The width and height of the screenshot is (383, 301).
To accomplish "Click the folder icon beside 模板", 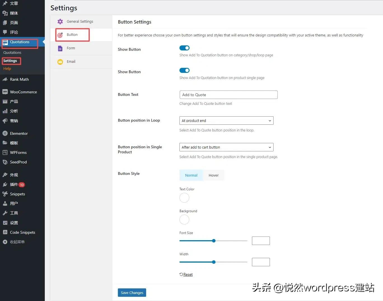I will (x=5, y=143).
